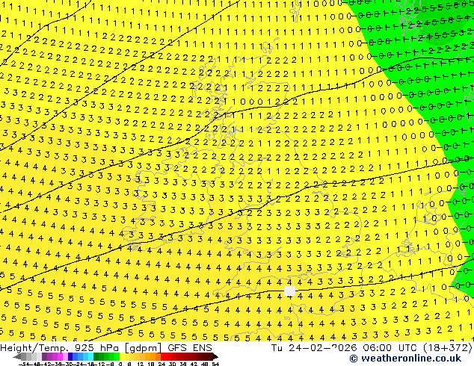474x366 pixels.
Task: Click the 54 label on the colour scale
Action: click(215, 365)
